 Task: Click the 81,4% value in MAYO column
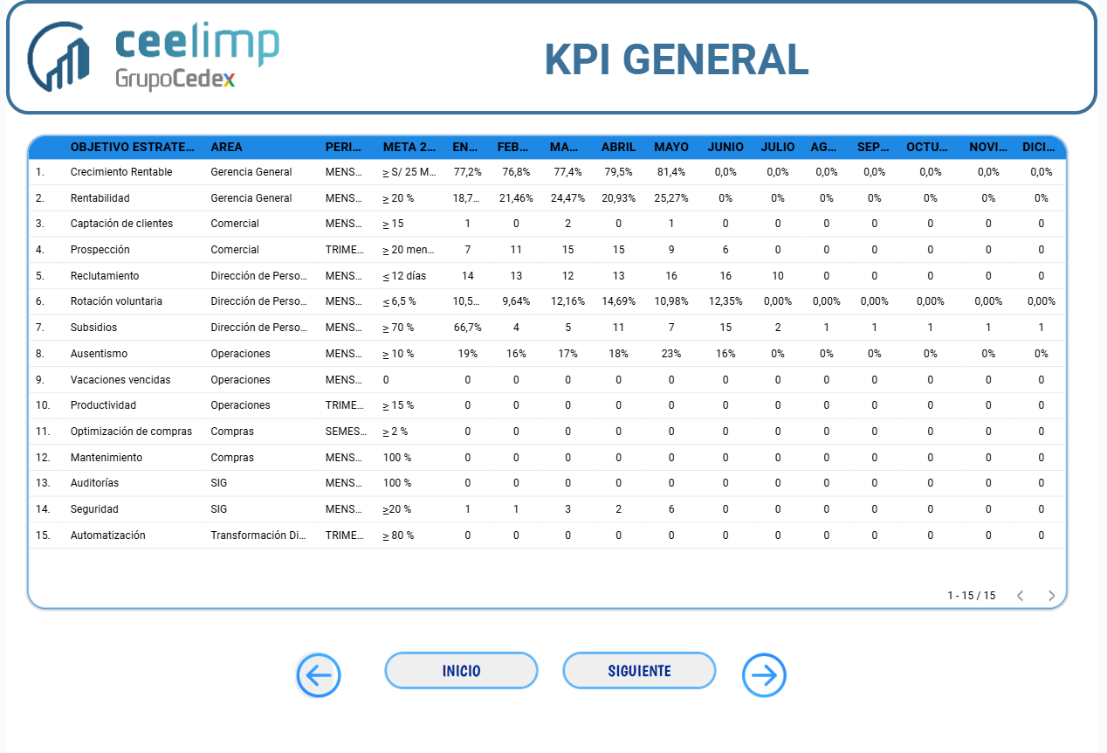[x=671, y=172]
